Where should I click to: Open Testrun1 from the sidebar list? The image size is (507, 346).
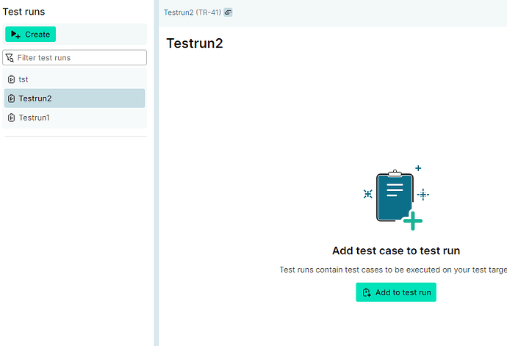(75, 118)
